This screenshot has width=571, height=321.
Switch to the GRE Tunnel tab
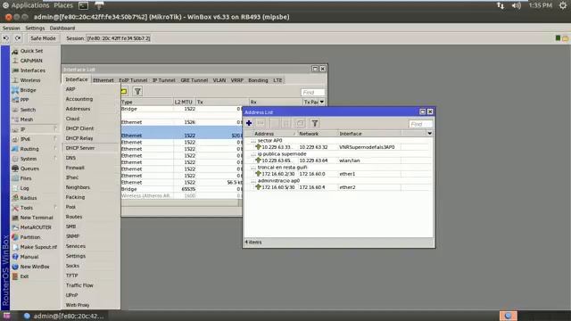tap(194, 80)
